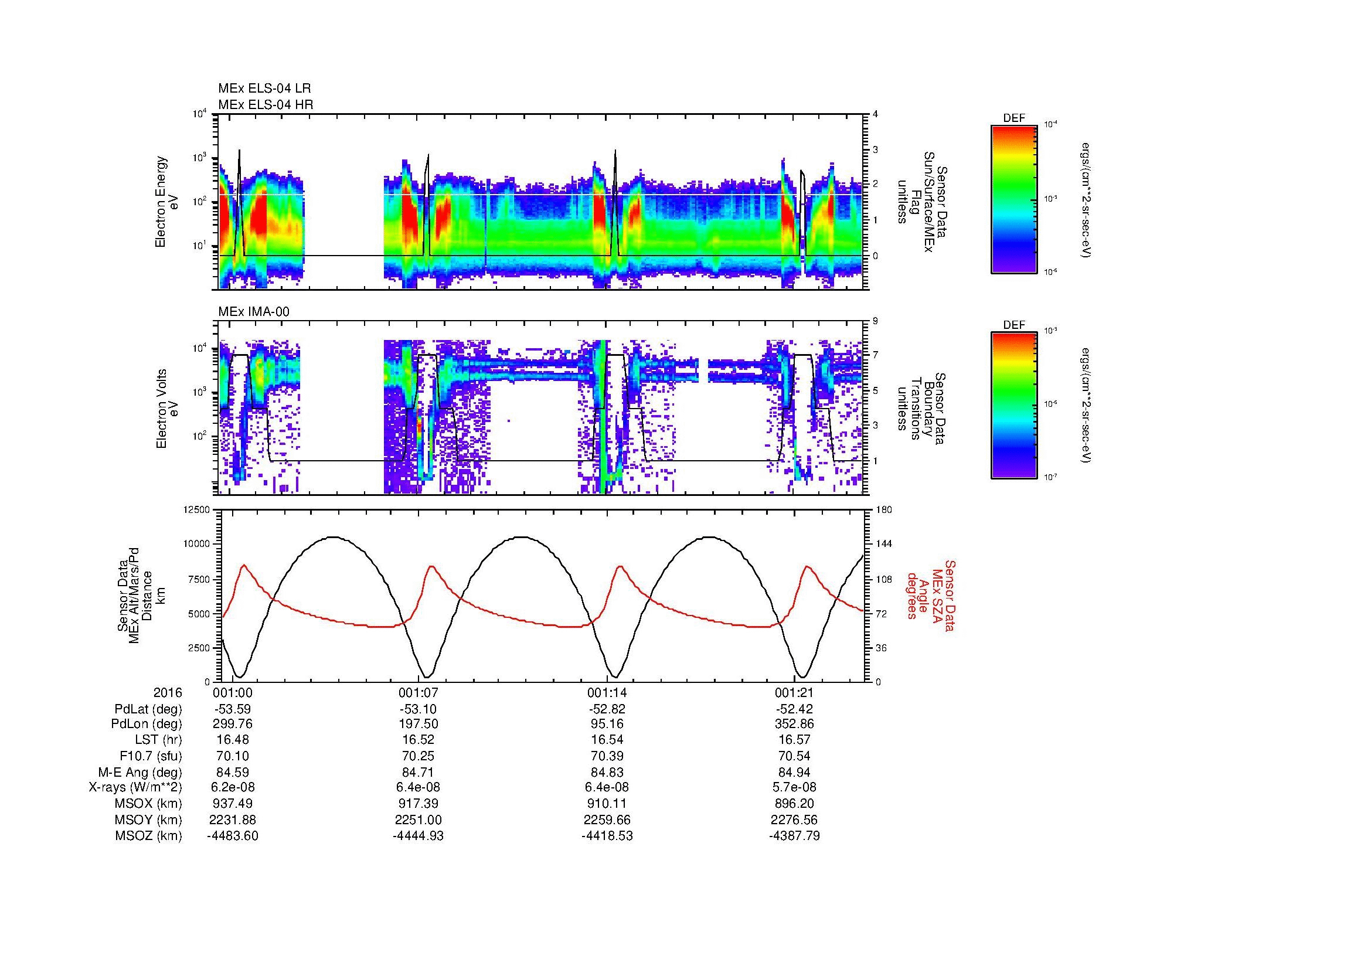The width and height of the screenshot is (1371, 969).
Task: Select the '001:14' time axis label
Action: coord(607,693)
